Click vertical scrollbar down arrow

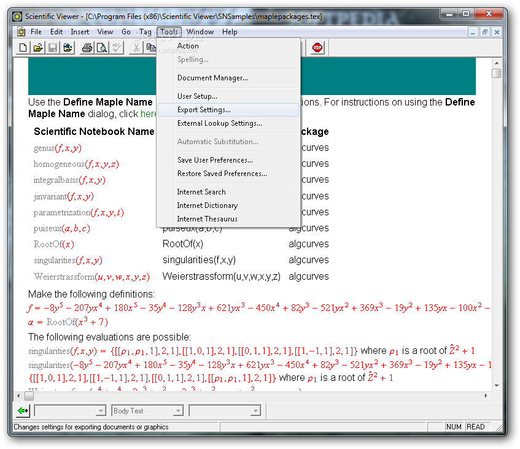pyautogui.click(x=497, y=386)
